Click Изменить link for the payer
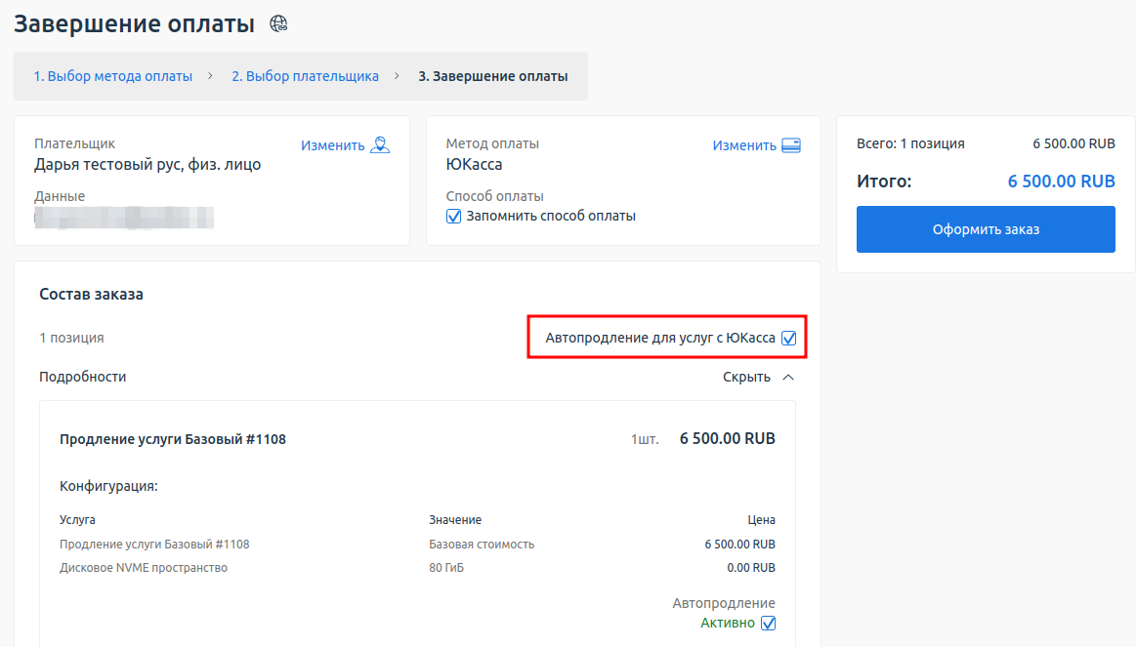1136x647 pixels. pyautogui.click(x=332, y=145)
